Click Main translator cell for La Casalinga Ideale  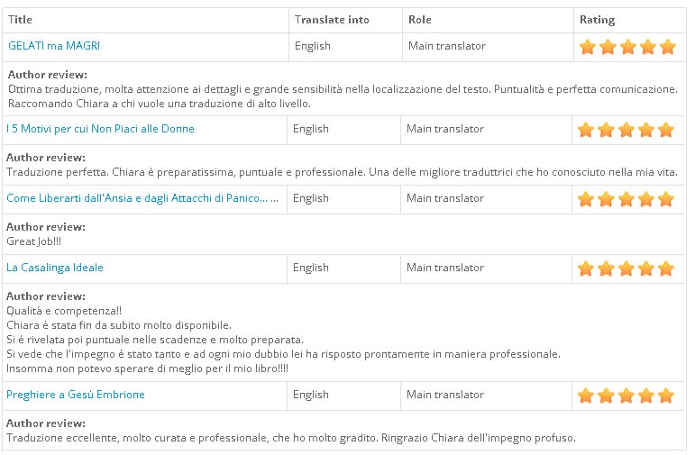coord(445,268)
